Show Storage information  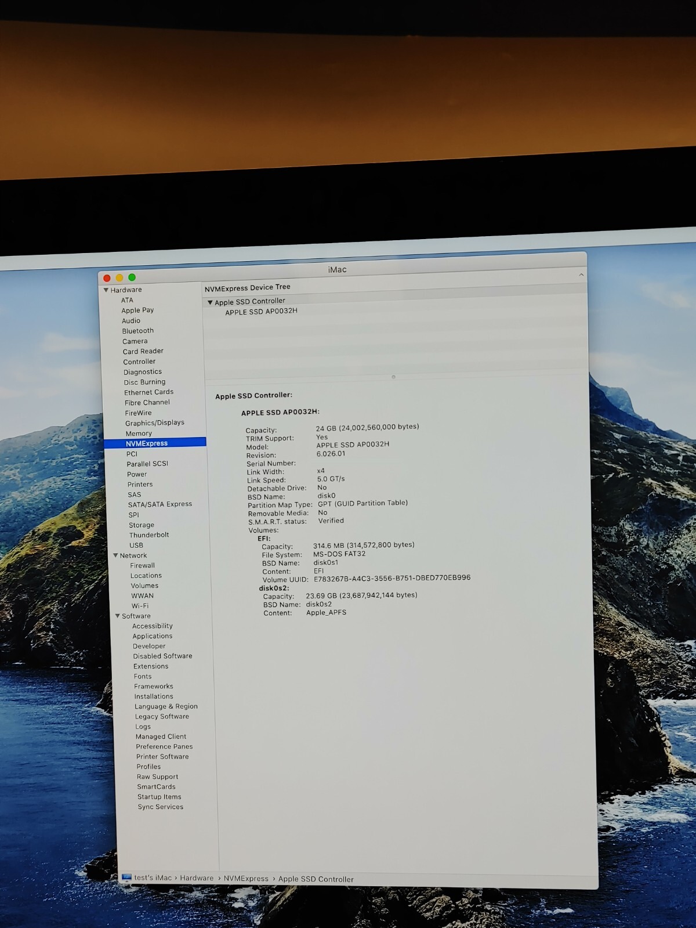142,525
